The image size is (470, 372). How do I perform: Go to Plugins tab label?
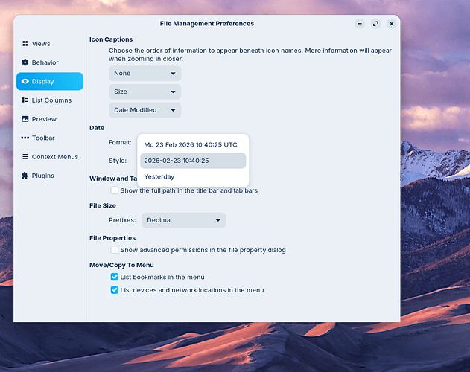(x=43, y=176)
